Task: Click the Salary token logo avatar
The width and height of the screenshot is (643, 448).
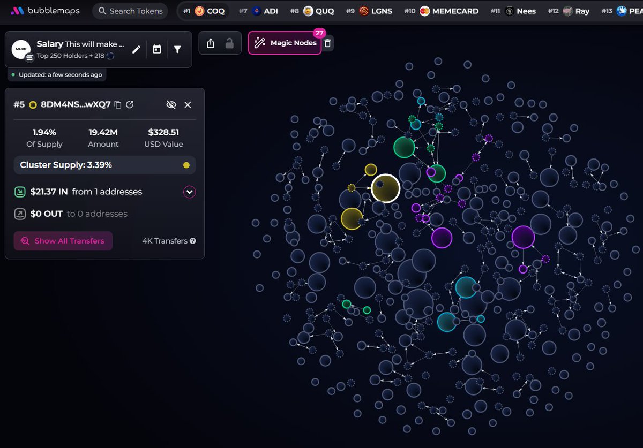Action: coord(21,49)
